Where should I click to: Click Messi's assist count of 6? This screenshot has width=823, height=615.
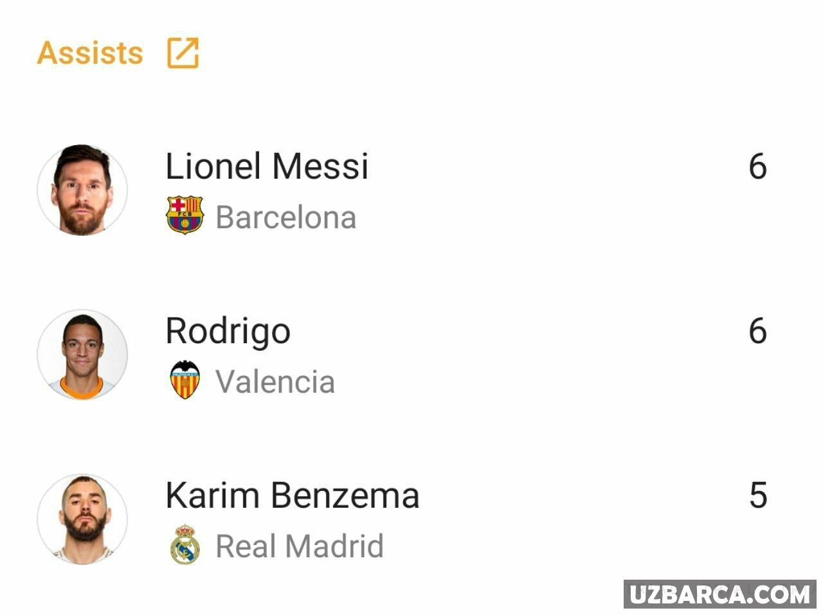click(x=757, y=166)
